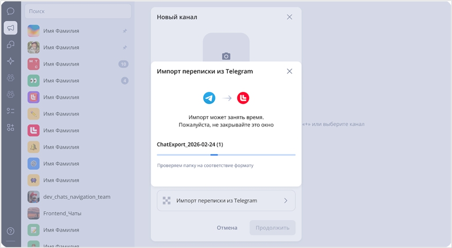Image resolution: width=452 pixels, height=248 pixels.
Task: Open the tasks checklist icon in sidebar
Action: tap(11, 111)
